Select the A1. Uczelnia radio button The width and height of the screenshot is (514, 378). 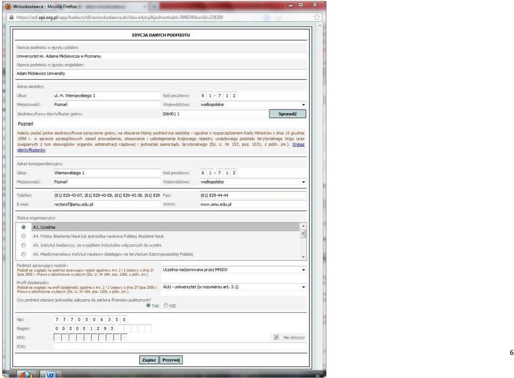23,227
